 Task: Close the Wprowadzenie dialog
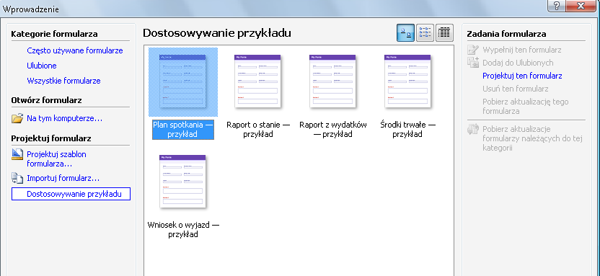click(581, 6)
